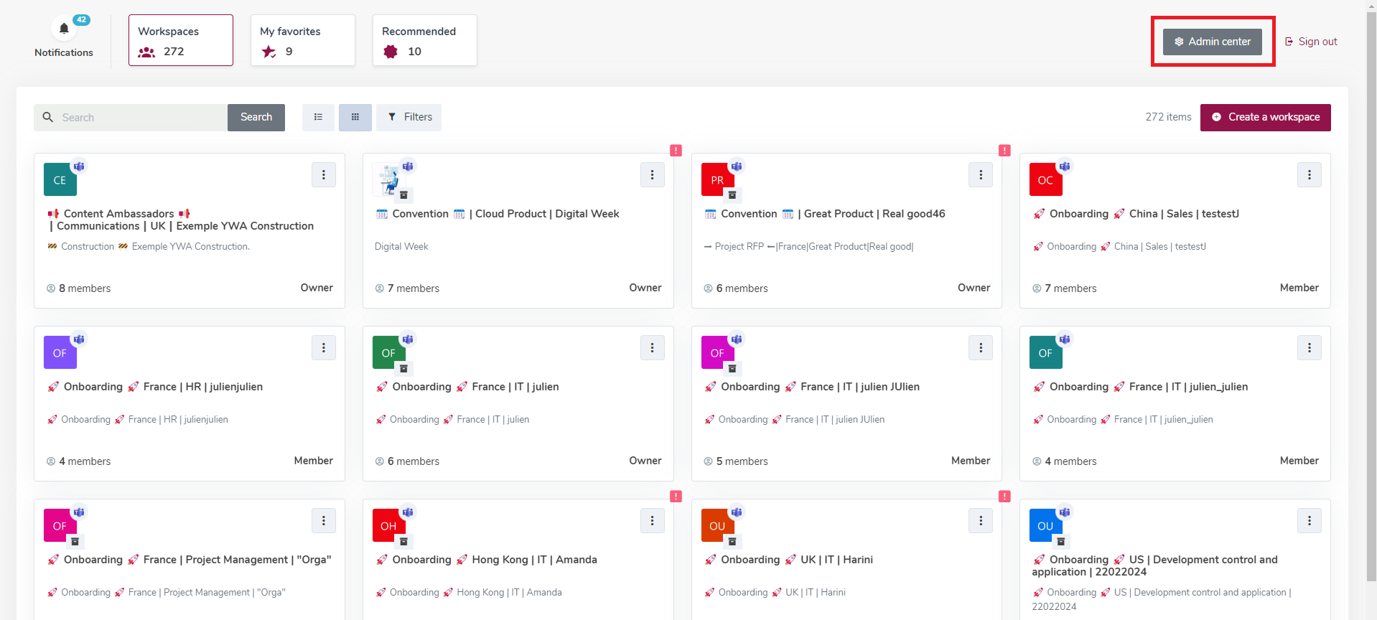The image size is (1377, 620).
Task: Click the CE avatar of Content Ambassadors
Action: click(x=60, y=179)
